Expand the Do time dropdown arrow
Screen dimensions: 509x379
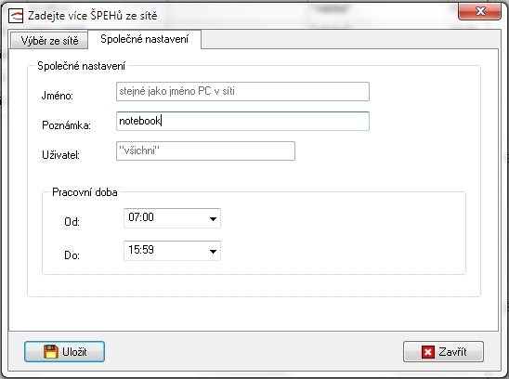coord(213,251)
